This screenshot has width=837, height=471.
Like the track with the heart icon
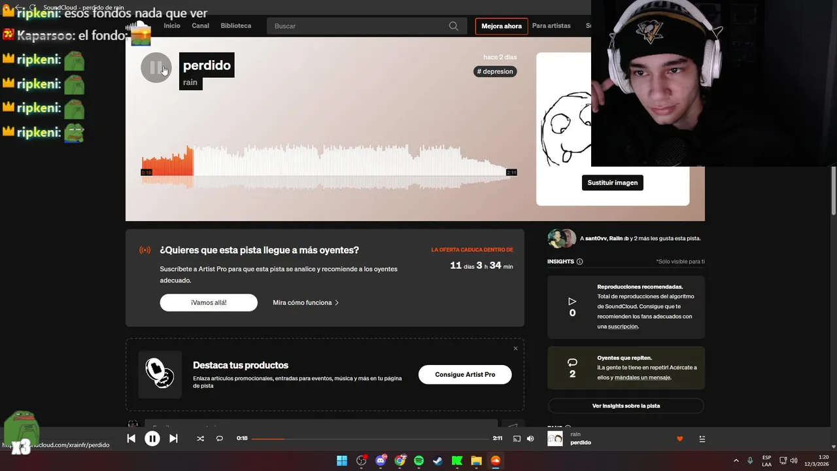pyautogui.click(x=679, y=439)
